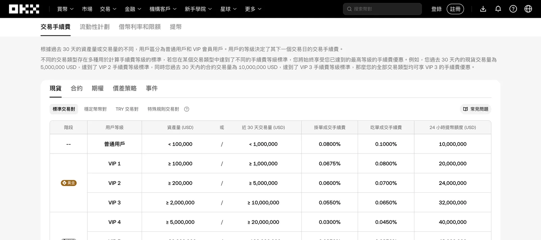Click the ≥ 200,000 asset amount cell
The image size is (541, 240).
click(x=180, y=183)
